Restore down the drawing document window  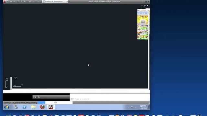pyautogui.click(x=145, y=6)
